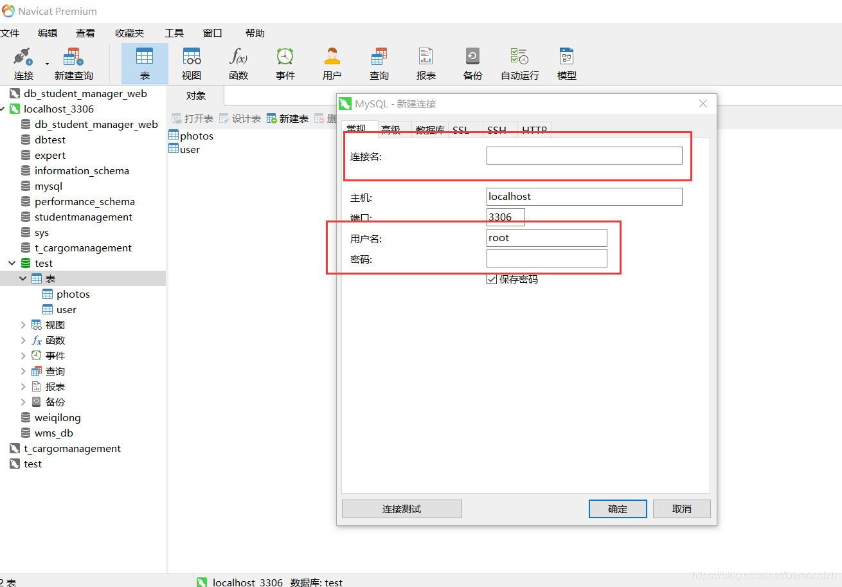Click 设计表 in the object toolbar

[x=240, y=119]
